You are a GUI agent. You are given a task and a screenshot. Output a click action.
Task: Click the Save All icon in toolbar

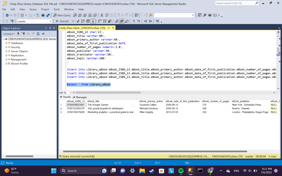(x=48, y=15)
